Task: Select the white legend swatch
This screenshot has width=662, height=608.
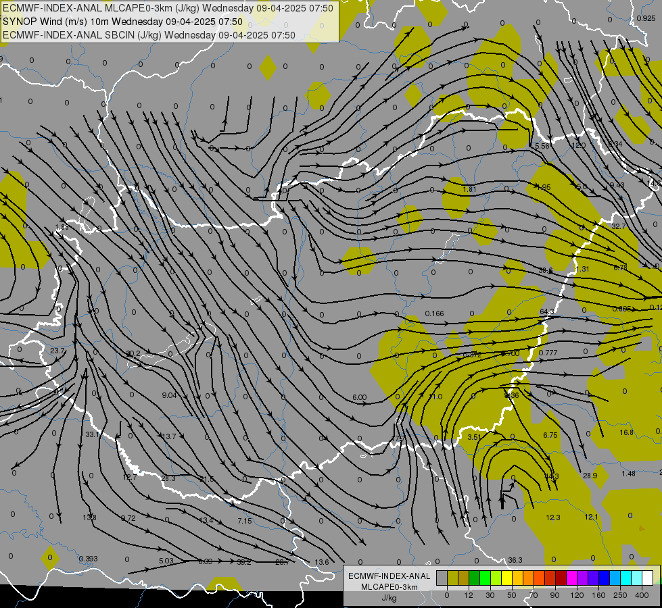Action: coord(647,578)
